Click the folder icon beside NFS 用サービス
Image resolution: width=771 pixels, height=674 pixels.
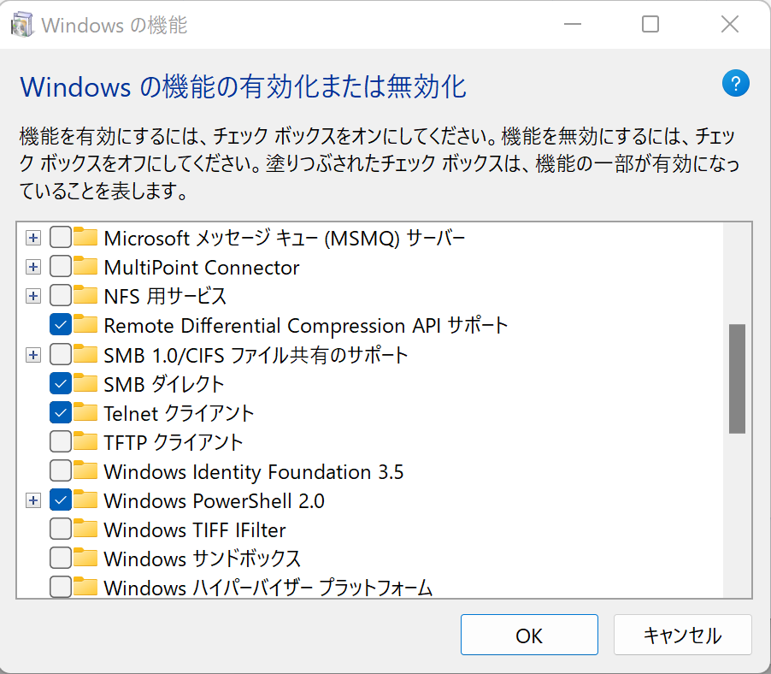(x=85, y=296)
